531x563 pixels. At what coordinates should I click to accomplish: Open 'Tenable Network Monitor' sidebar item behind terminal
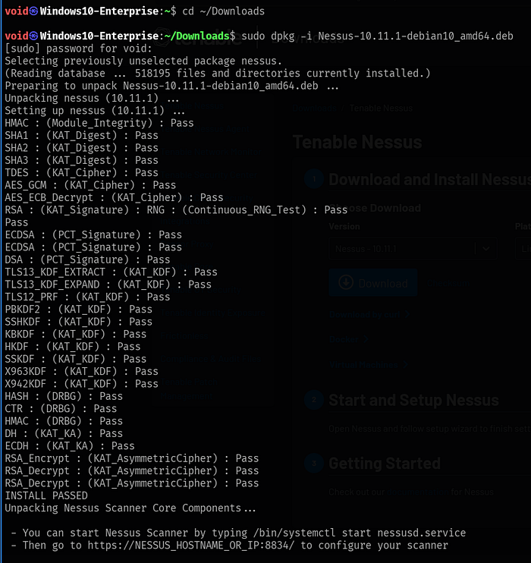(x=211, y=152)
